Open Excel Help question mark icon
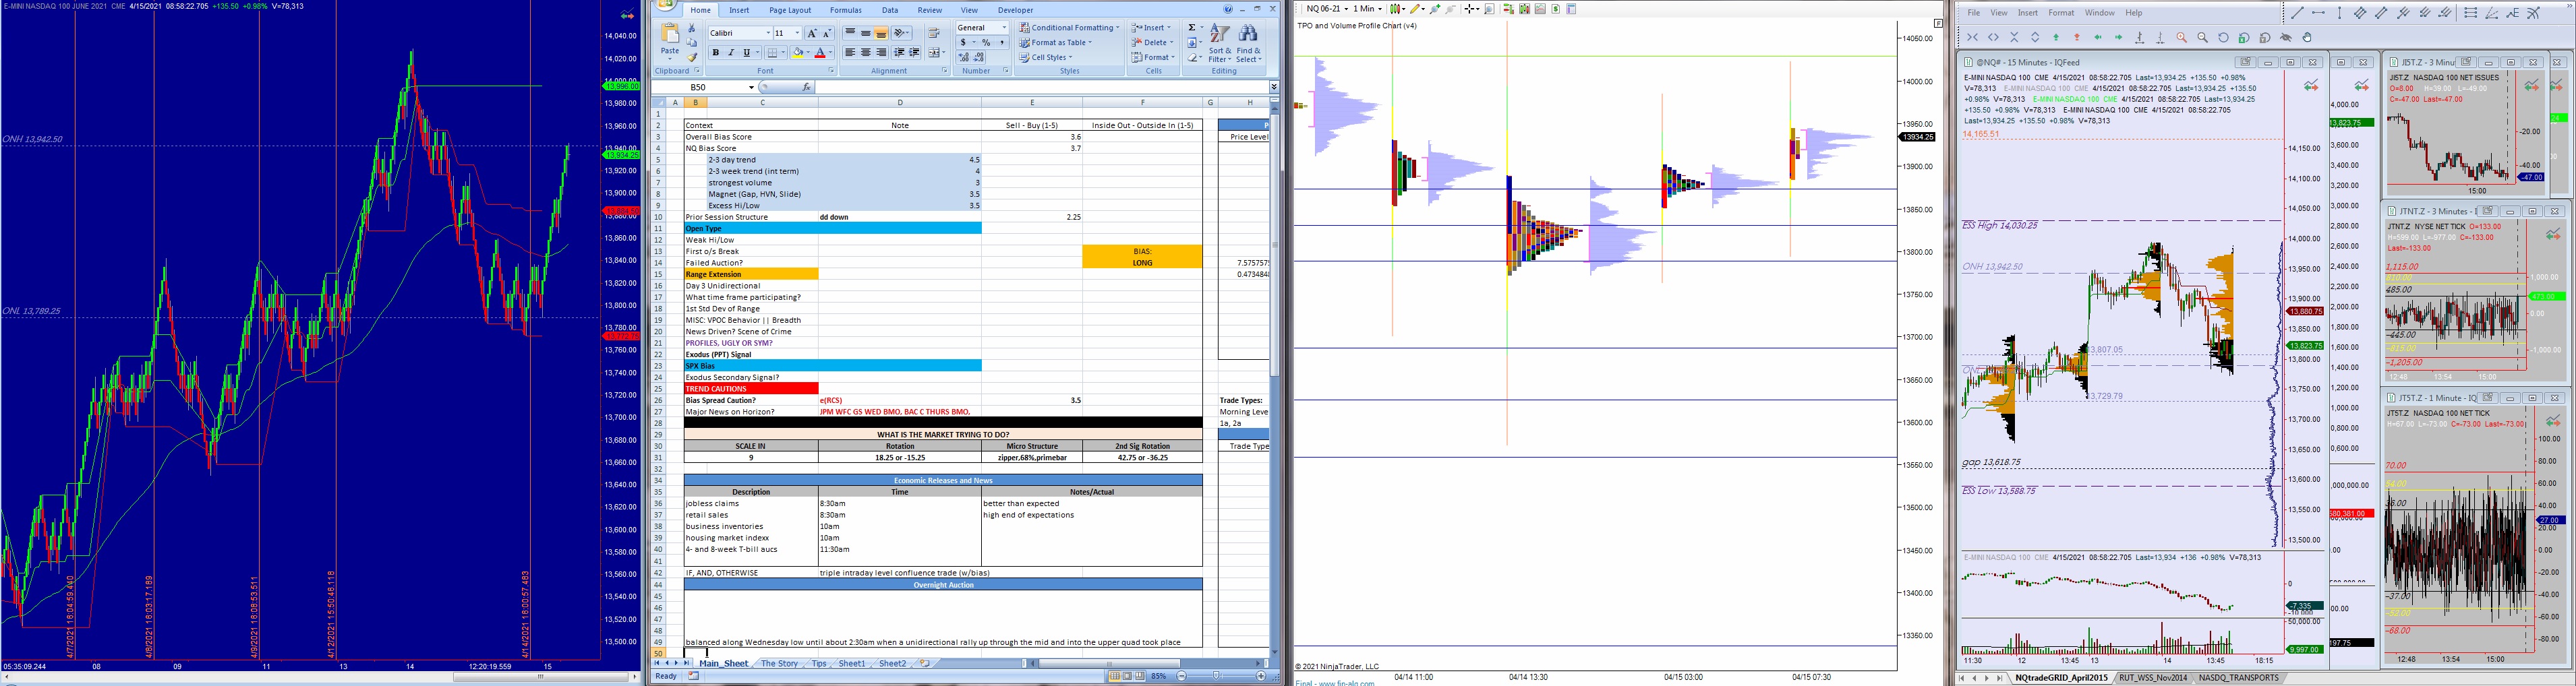Image resolution: width=2576 pixels, height=686 pixels. coord(1229,9)
